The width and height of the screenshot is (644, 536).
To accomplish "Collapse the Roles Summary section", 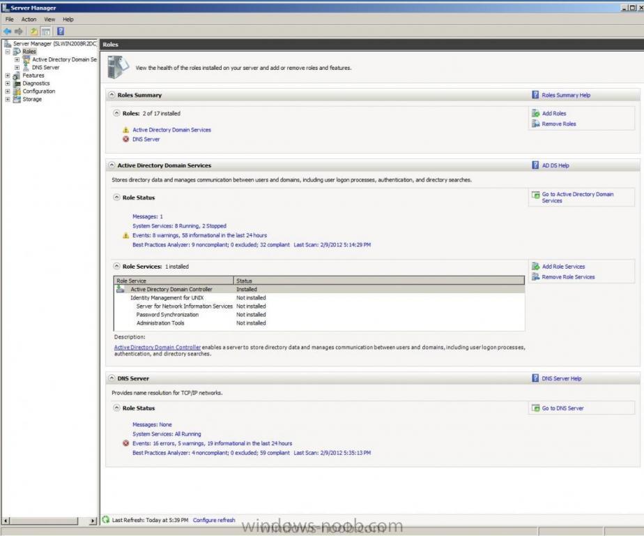I will (112, 95).
